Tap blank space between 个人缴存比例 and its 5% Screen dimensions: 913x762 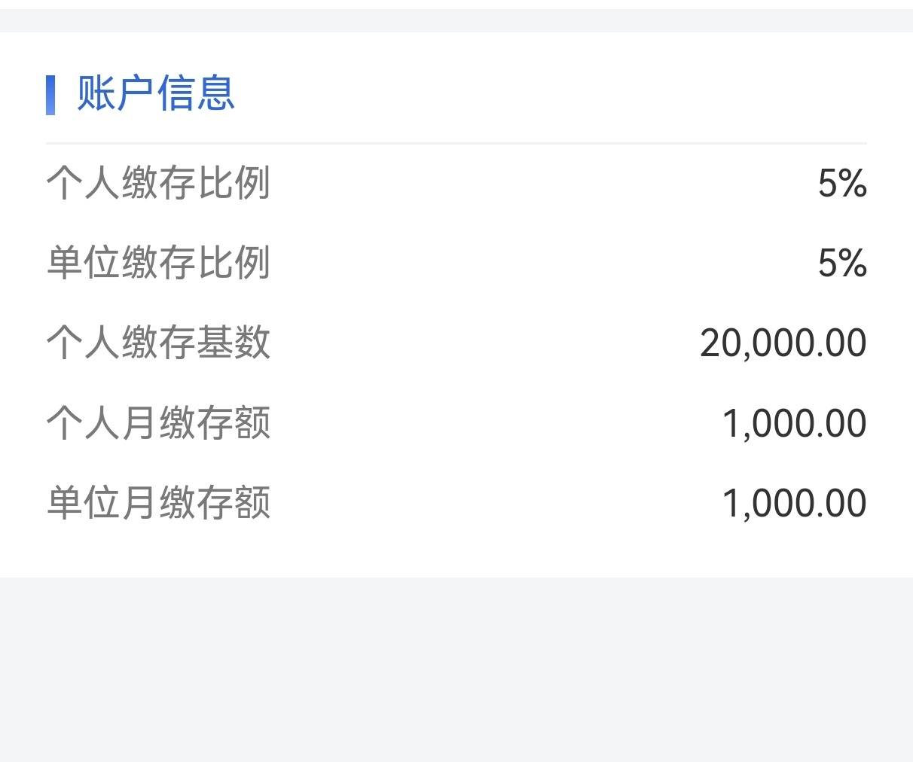(544, 183)
